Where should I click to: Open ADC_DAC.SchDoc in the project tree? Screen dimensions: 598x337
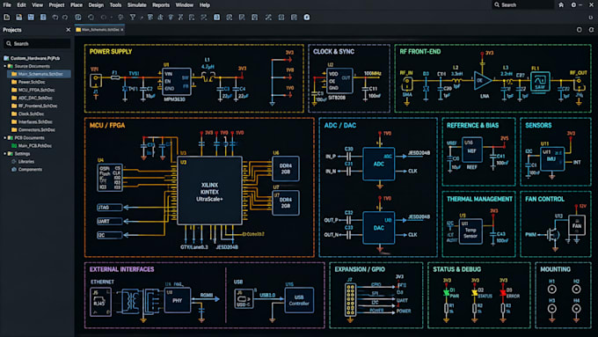click(35, 98)
